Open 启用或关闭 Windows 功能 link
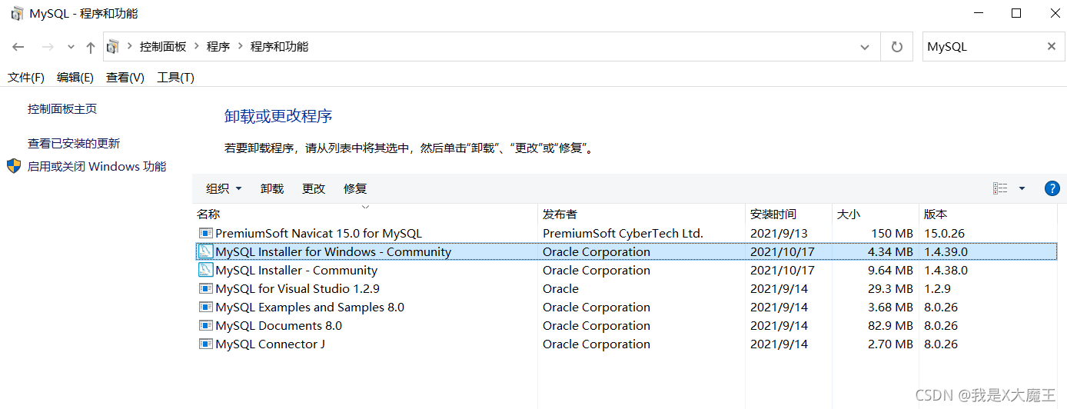Viewport: 1067px width, 409px height. click(97, 166)
